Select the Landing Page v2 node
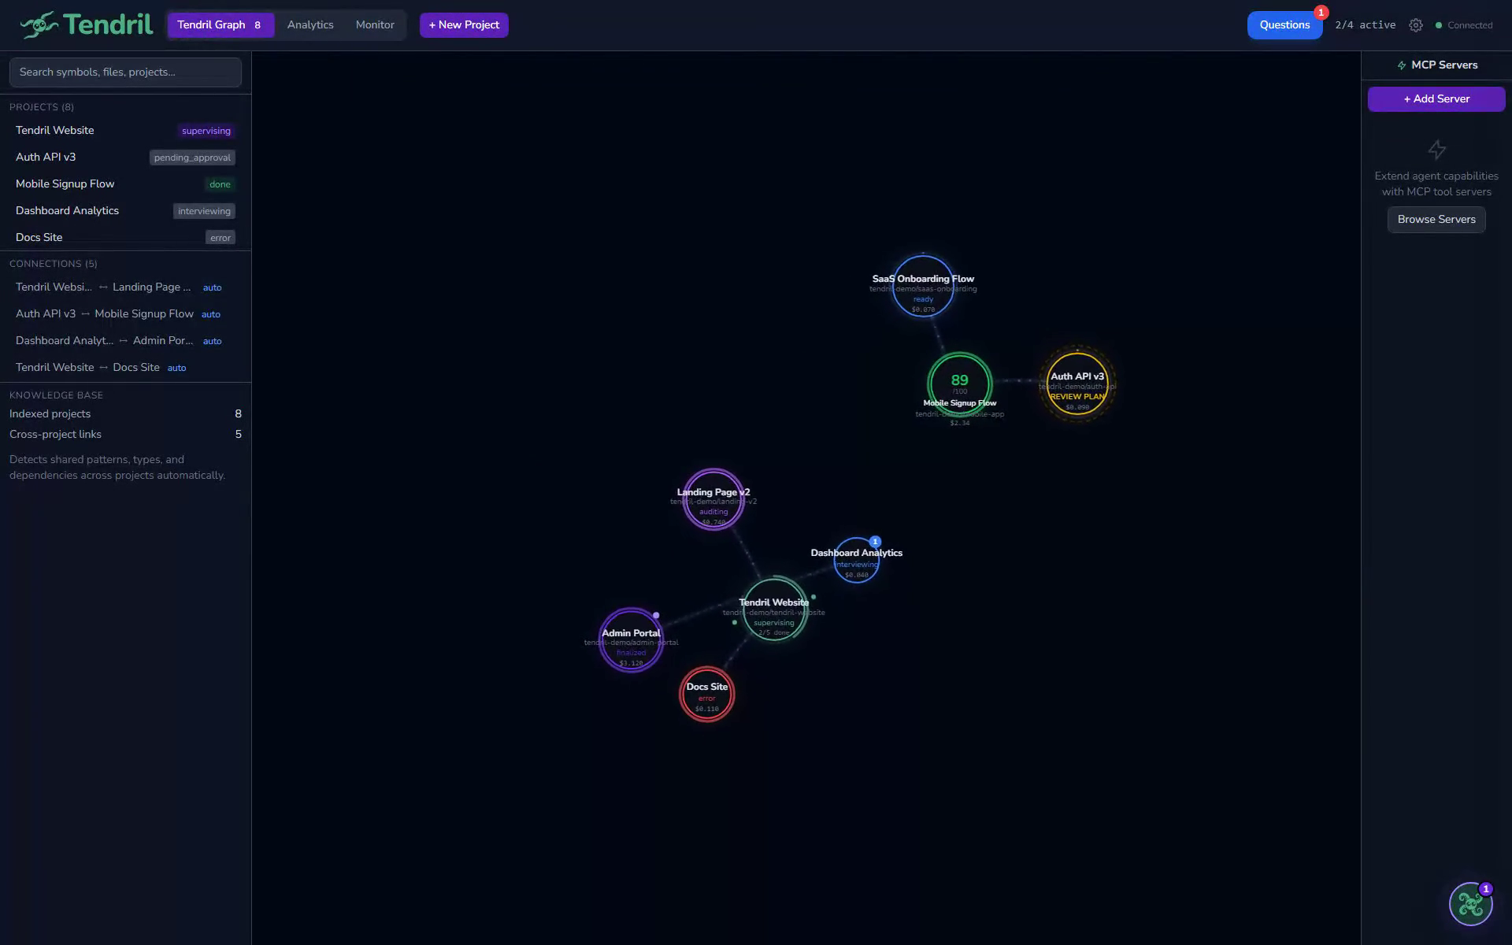The image size is (1512, 945). point(712,499)
